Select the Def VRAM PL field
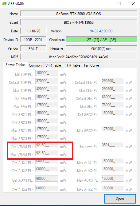The image size is (140, 206). pyautogui.click(x=47, y=145)
